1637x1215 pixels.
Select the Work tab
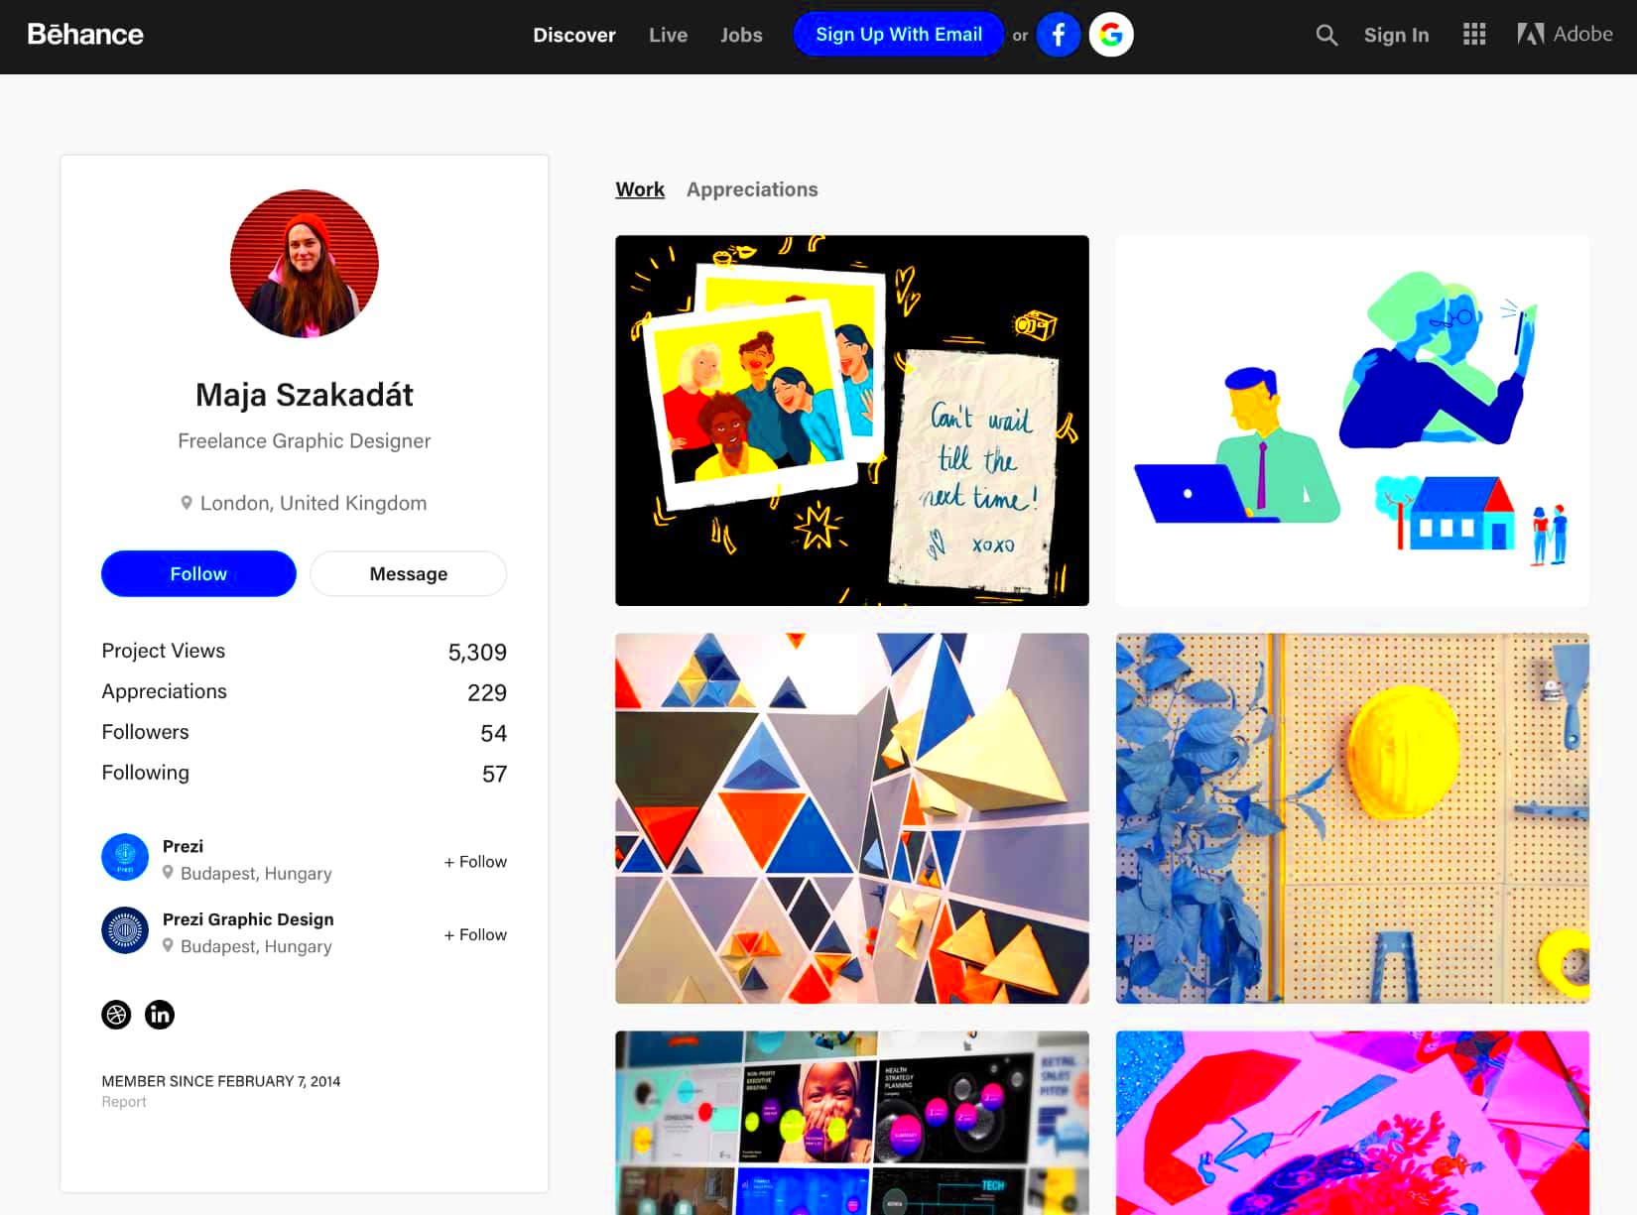coord(640,189)
